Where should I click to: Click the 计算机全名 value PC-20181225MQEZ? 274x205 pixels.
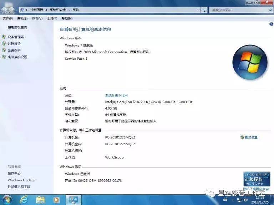(x=120, y=144)
